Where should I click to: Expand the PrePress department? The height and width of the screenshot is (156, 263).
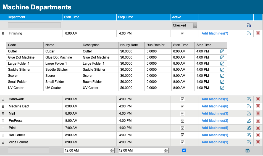click(x=3, y=121)
